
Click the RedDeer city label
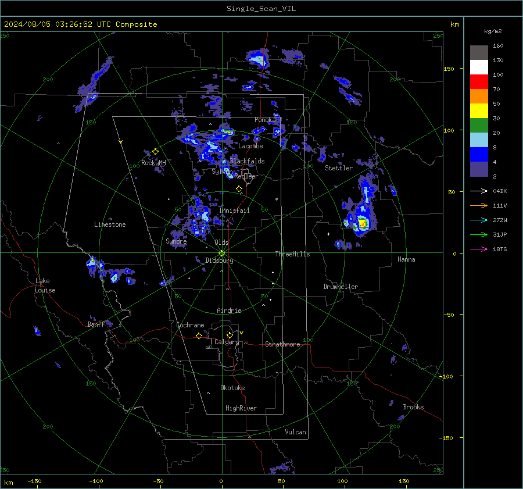(x=246, y=176)
